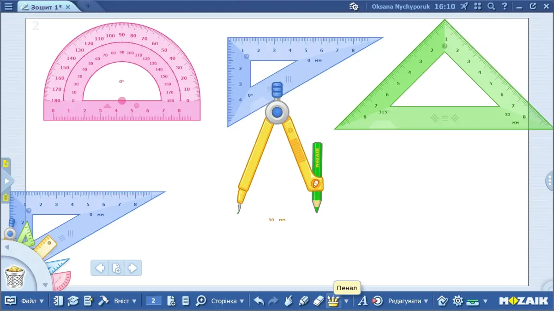
Task: Click the green pencil of the compass
Action: coord(317,177)
